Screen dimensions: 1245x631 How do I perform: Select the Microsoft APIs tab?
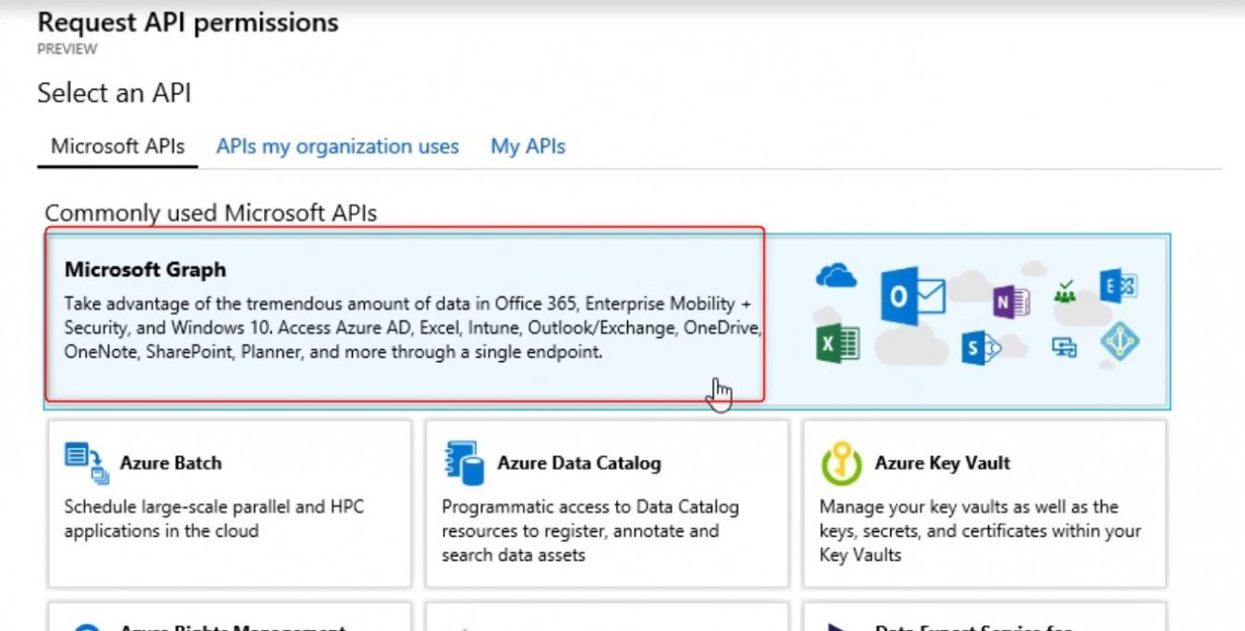(115, 146)
